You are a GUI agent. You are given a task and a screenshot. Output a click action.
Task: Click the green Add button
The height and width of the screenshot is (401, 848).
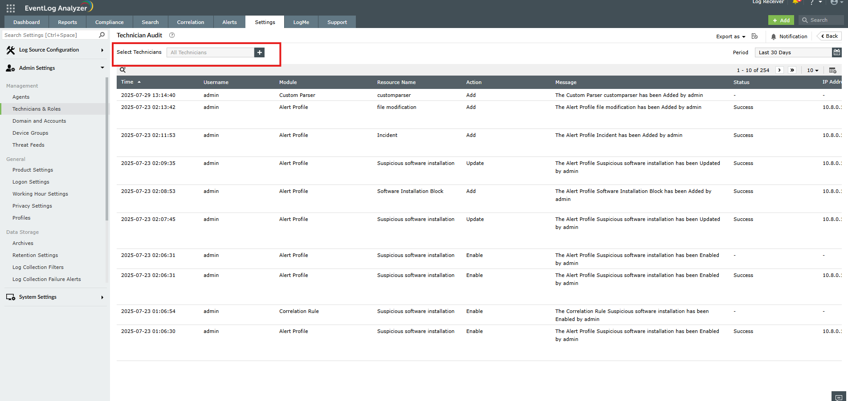pyautogui.click(x=781, y=20)
